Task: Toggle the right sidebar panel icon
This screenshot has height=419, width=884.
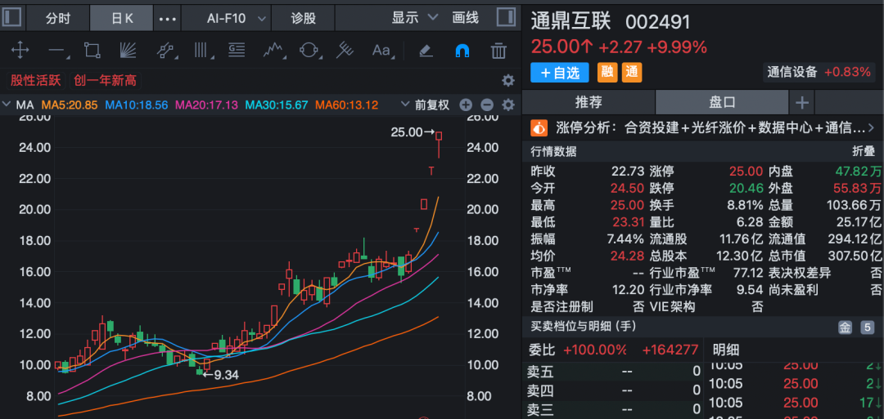Action: [x=506, y=17]
